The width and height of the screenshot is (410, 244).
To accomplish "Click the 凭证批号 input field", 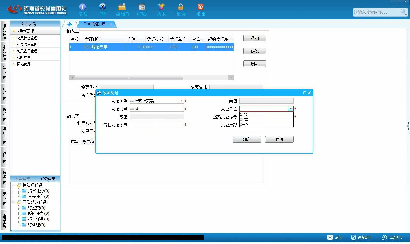I will point(157,109).
